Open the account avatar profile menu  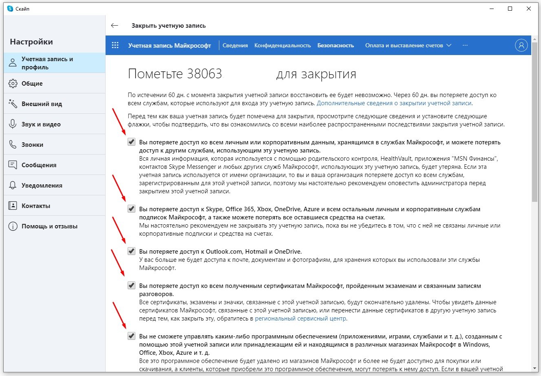pos(521,45)
